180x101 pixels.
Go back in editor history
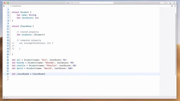6,6
